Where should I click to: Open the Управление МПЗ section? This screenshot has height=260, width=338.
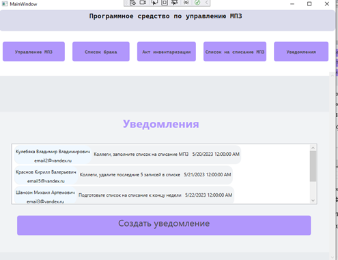point(33,52)
